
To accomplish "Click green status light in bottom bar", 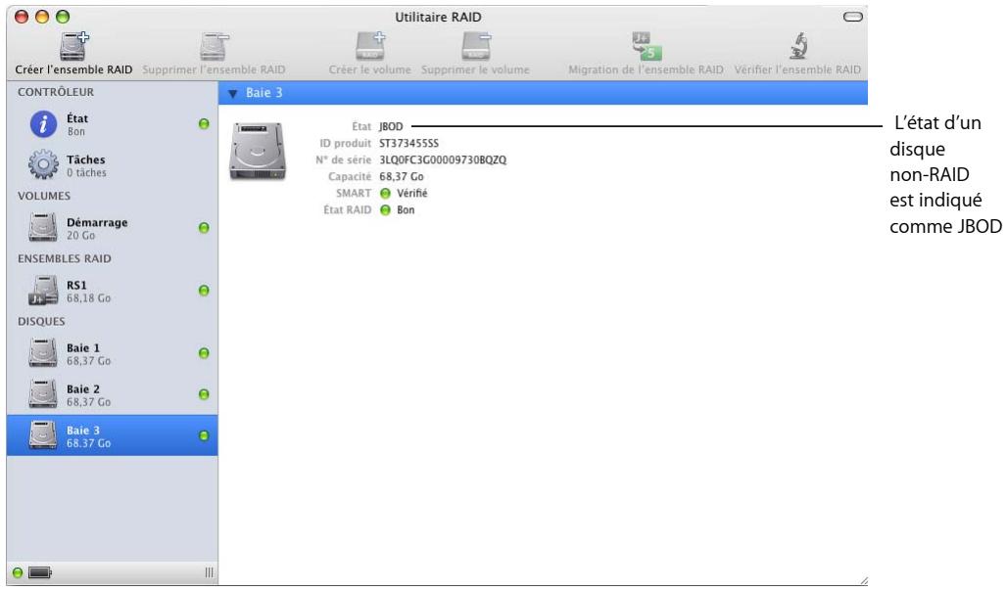I will pos(18,572).
